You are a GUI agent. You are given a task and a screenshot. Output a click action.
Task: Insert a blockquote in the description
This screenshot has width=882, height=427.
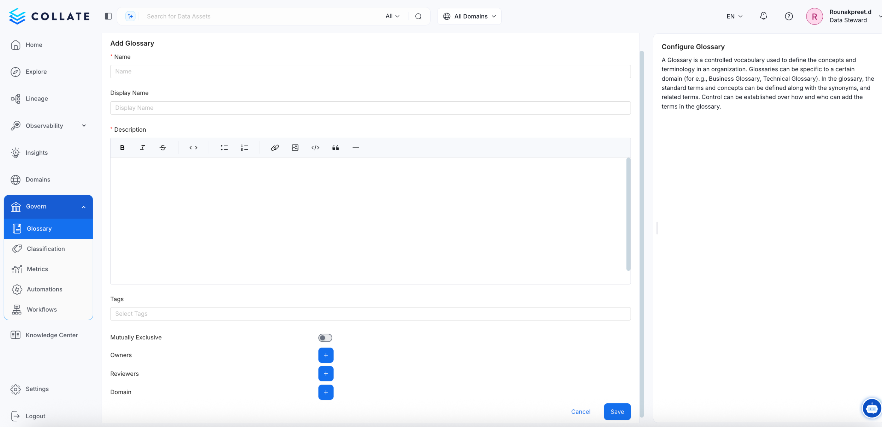pos(335,147)
